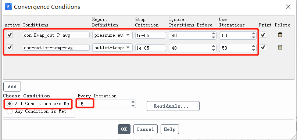Click the con-outlet-temp-avg name field

[x=56, y=48]
